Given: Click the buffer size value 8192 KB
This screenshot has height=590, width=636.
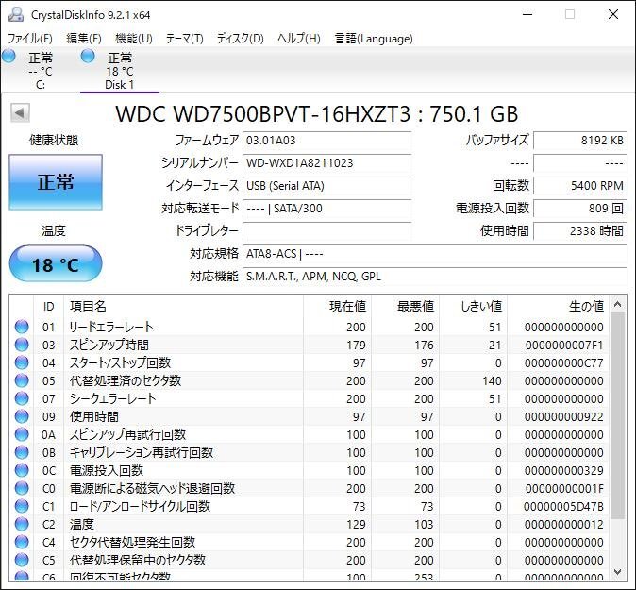Looking at the screenshot, I should (x=580, y=141).
